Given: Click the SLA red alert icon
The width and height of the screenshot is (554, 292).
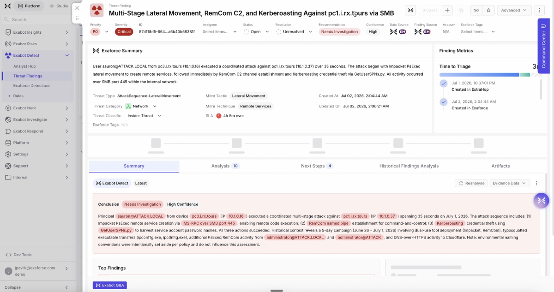Looking at the screenshot, I should pyautogui.click(x=219, y=116).
